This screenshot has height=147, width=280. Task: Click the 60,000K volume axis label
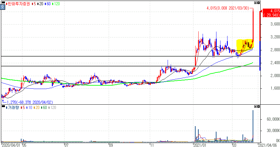click(273, 119)
